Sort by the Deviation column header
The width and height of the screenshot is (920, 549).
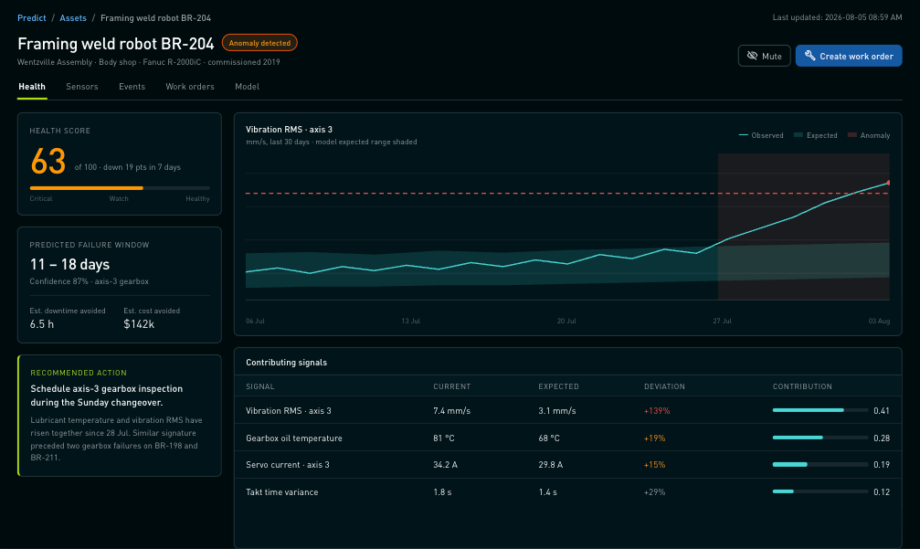click(664, 386)
